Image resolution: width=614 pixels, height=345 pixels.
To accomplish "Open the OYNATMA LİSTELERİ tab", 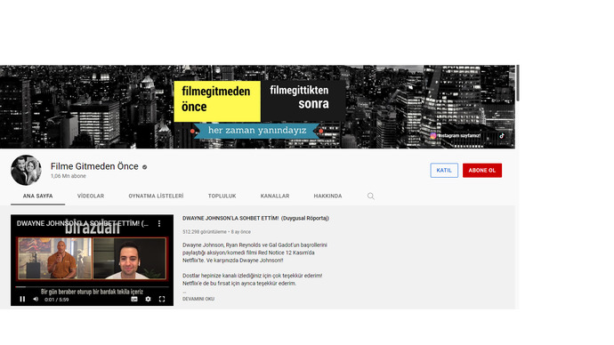I will (156, 196).
